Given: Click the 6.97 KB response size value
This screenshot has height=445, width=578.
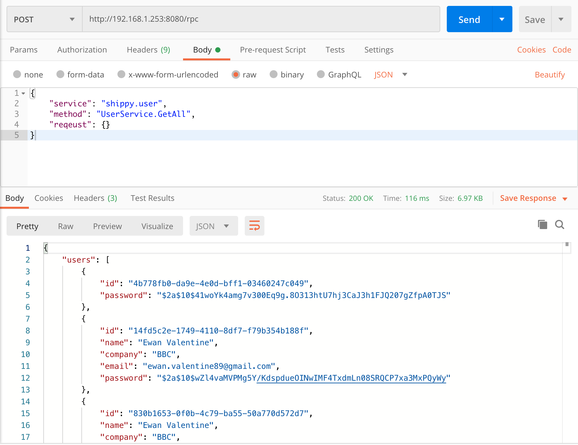Looking at the screenshot, I should pos(470,199).
